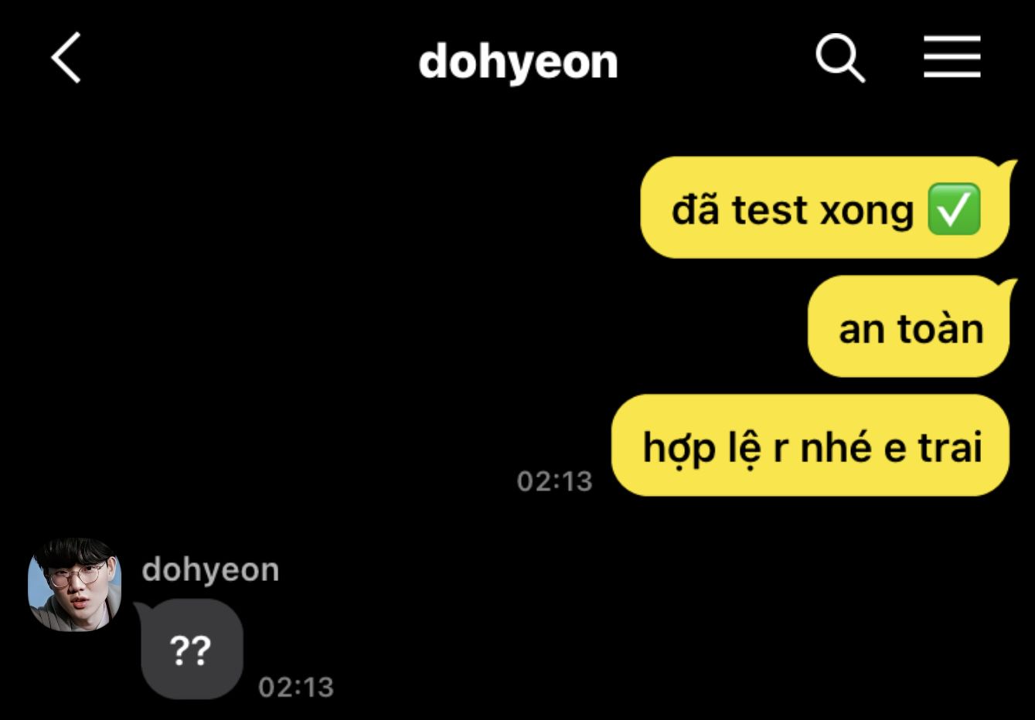1035x720 pixels.
Task: Click the word "đã" in first message
Action: point(696,209)
